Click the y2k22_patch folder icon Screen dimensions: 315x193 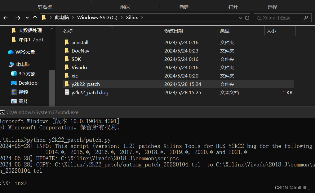pyautogui.click(x=67, y=84)
